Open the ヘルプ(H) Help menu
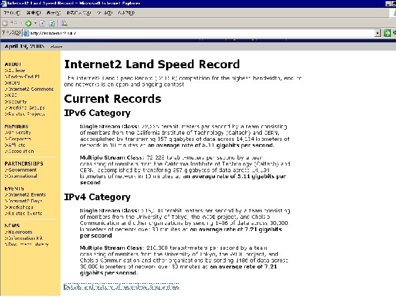The height and width of the screenshot is (297, 396). click(x=126, y=13)
